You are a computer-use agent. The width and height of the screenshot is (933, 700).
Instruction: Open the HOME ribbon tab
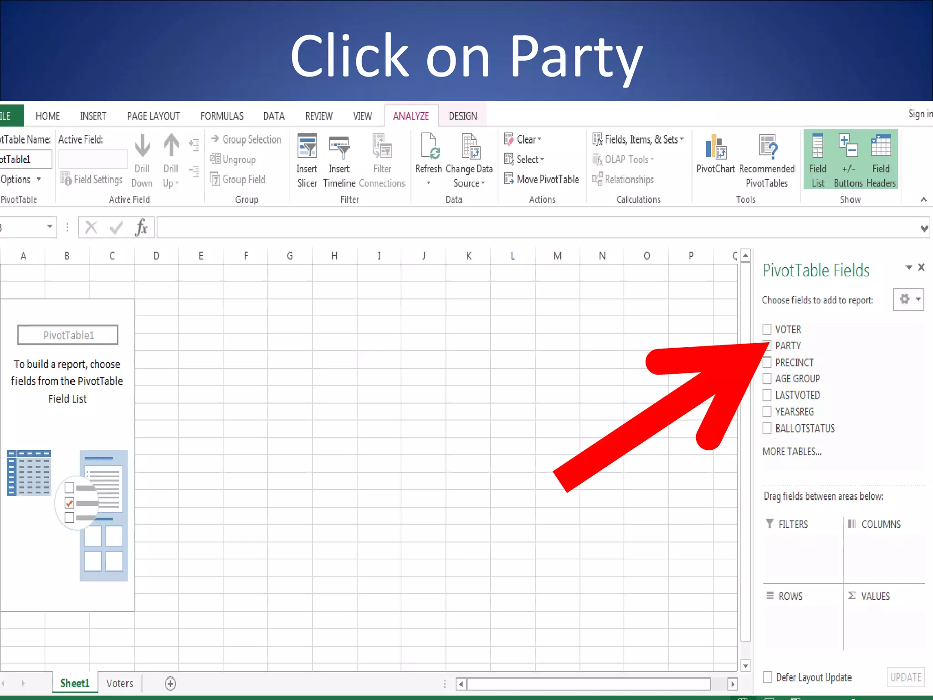(48, 116)
